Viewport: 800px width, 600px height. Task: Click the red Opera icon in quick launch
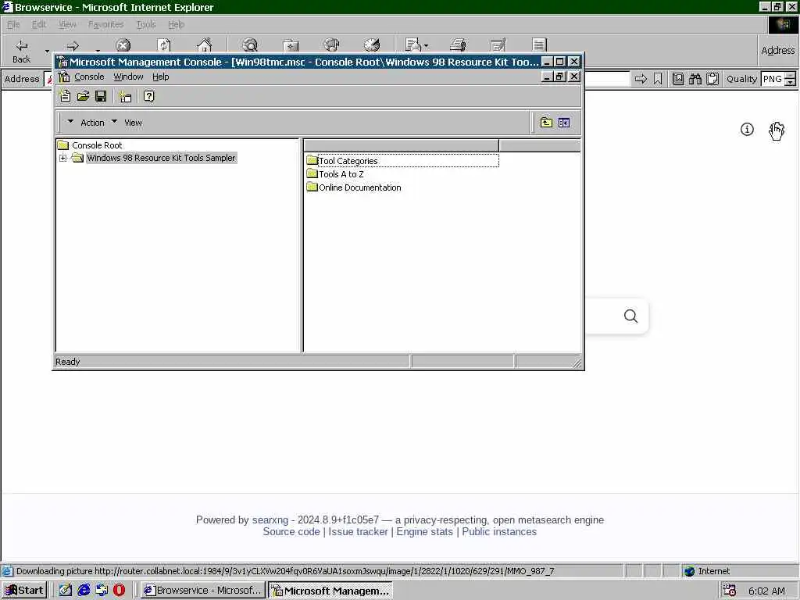pos(119,590)
